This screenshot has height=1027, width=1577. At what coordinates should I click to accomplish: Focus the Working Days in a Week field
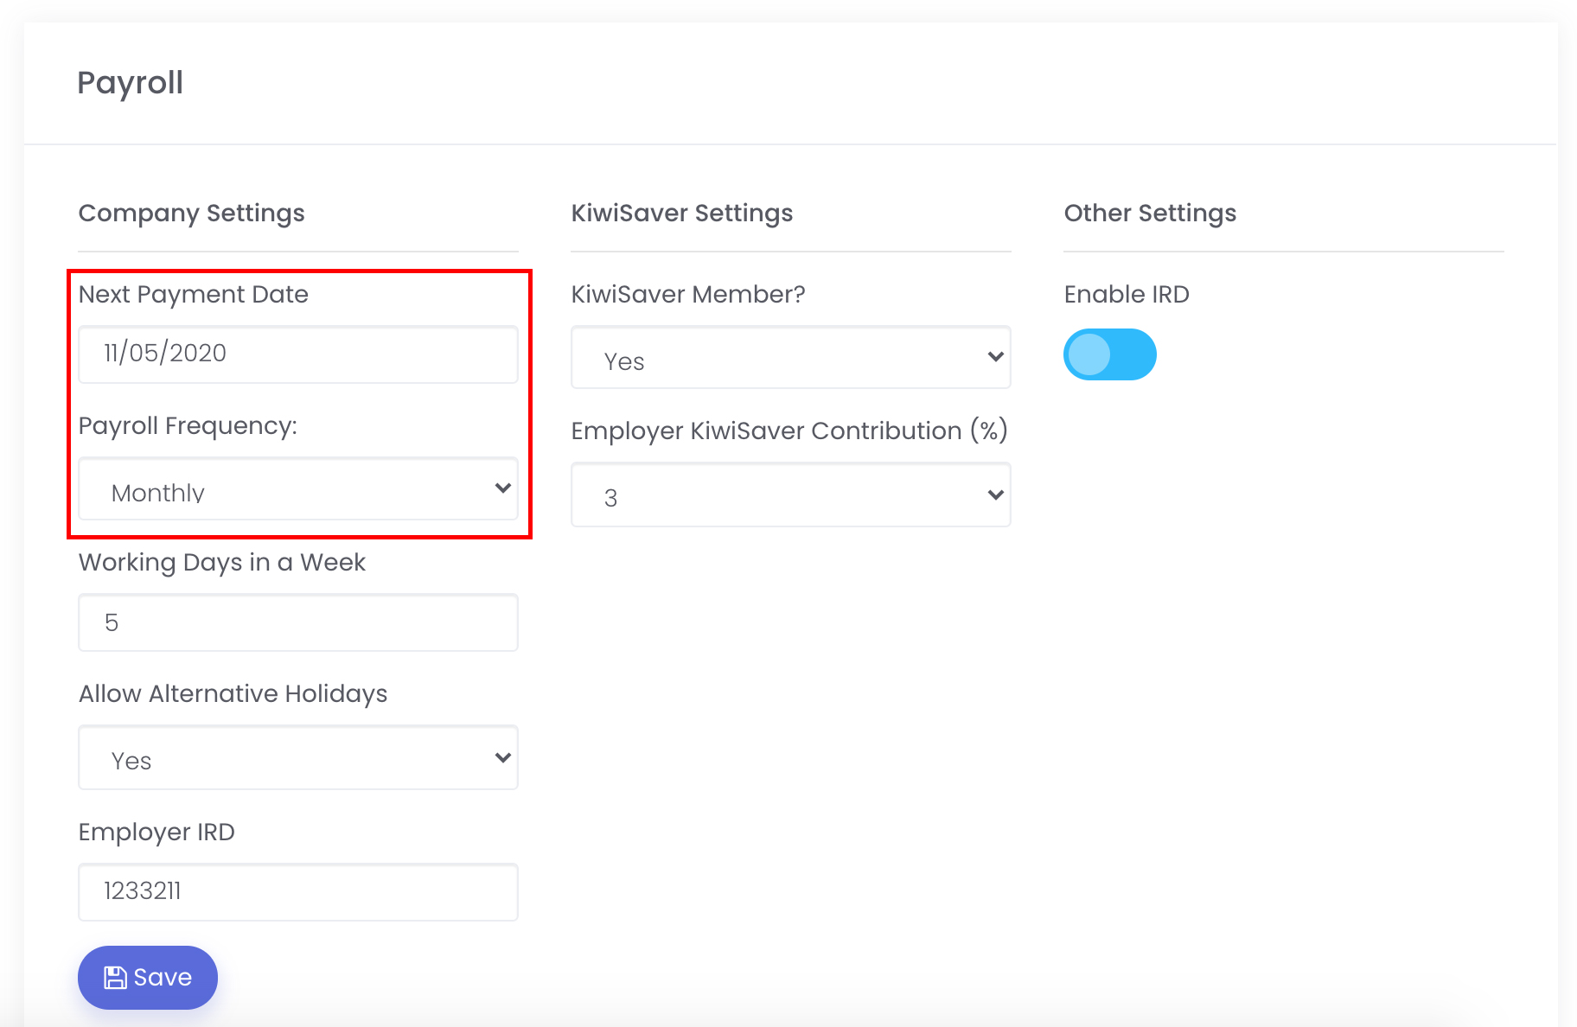point(298,622)
